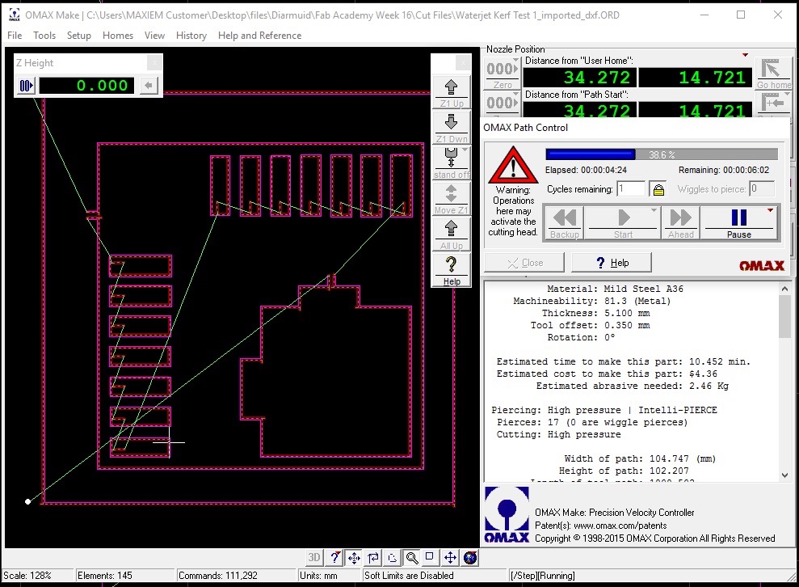Click the Z Height zero button
799x587 pixels.
coord(26,85)
